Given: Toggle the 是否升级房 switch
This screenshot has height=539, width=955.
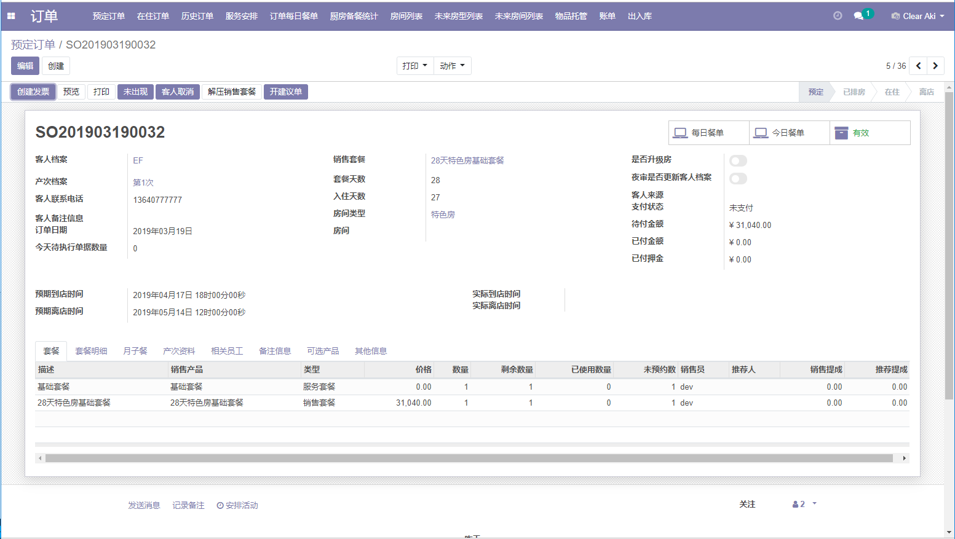Looking at the screenshot, I should pyautogui.click(x=738, y=160).
